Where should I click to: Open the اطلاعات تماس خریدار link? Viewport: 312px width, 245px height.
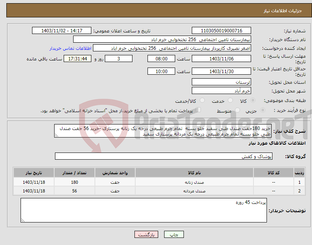(70, 48)
